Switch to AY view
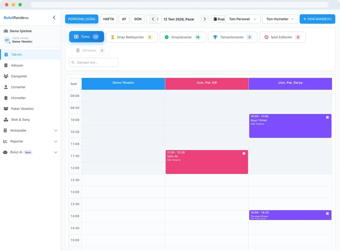This screenshot has height=251, width=340. click(x=124, y=19)
